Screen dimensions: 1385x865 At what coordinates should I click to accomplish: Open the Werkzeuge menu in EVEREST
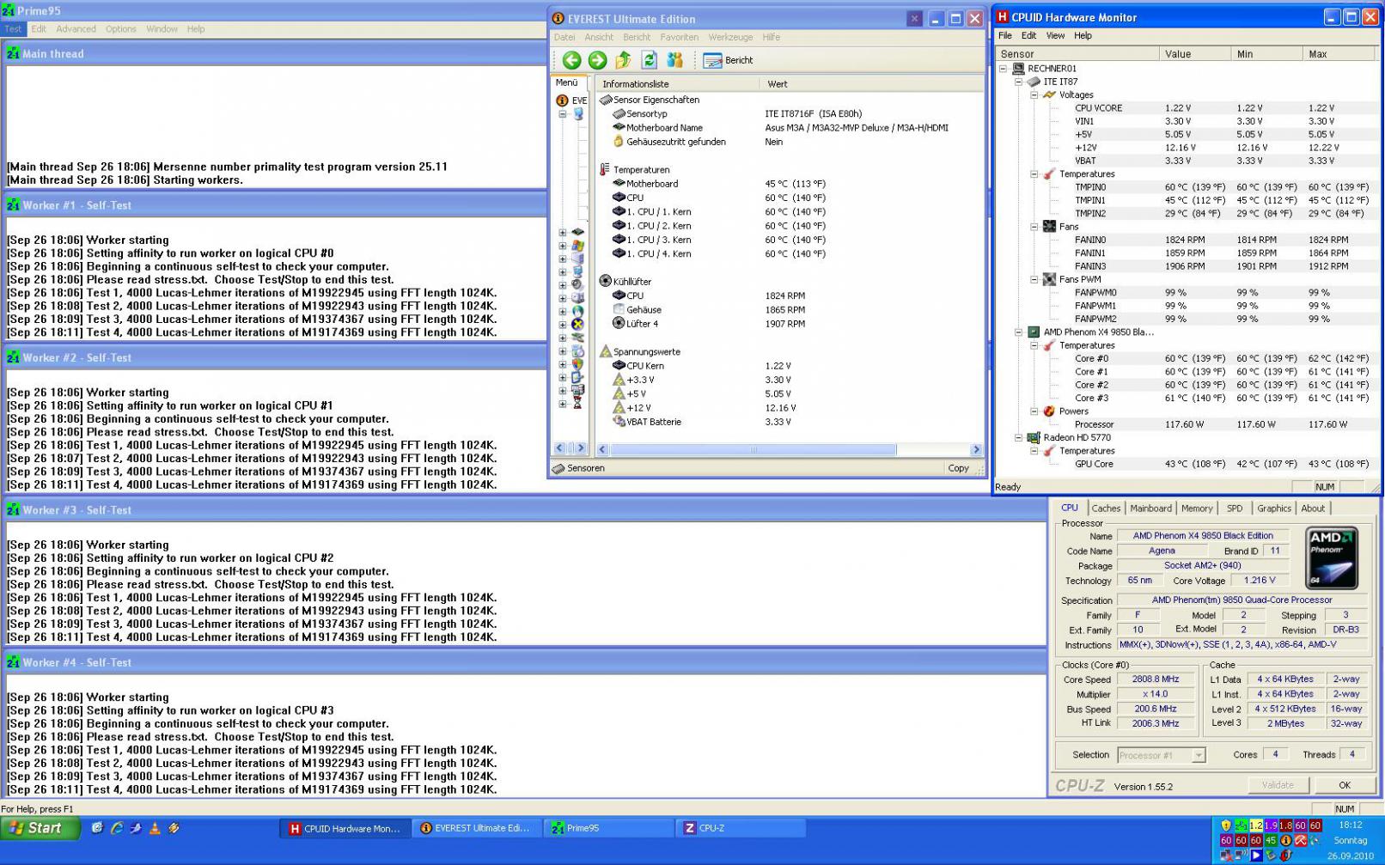pos(730,38)
